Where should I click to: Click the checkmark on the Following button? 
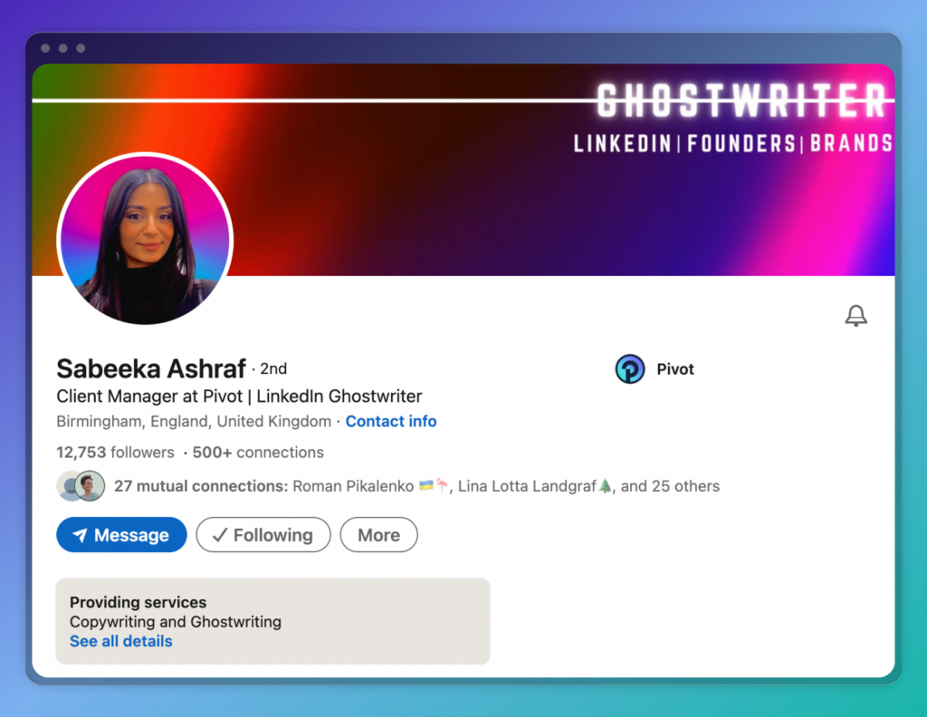pos(219,535)
